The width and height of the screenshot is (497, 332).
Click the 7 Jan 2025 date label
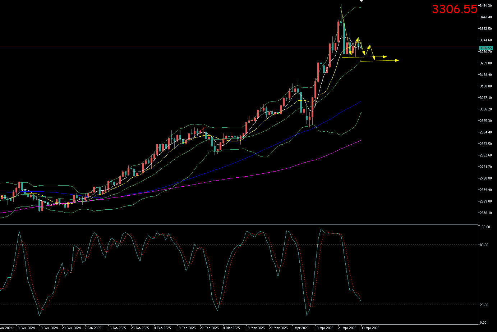[x=93, y=328]
